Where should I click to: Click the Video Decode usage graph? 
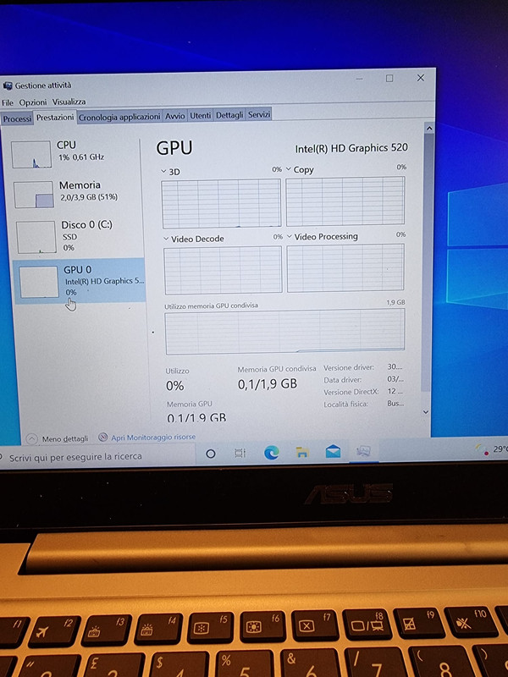click(x=223, y=270)
